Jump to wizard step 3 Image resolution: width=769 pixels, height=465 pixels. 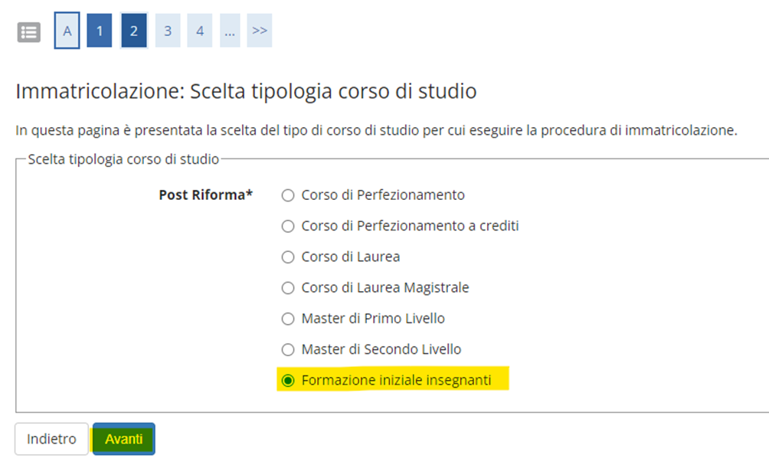tap(168, 31)
